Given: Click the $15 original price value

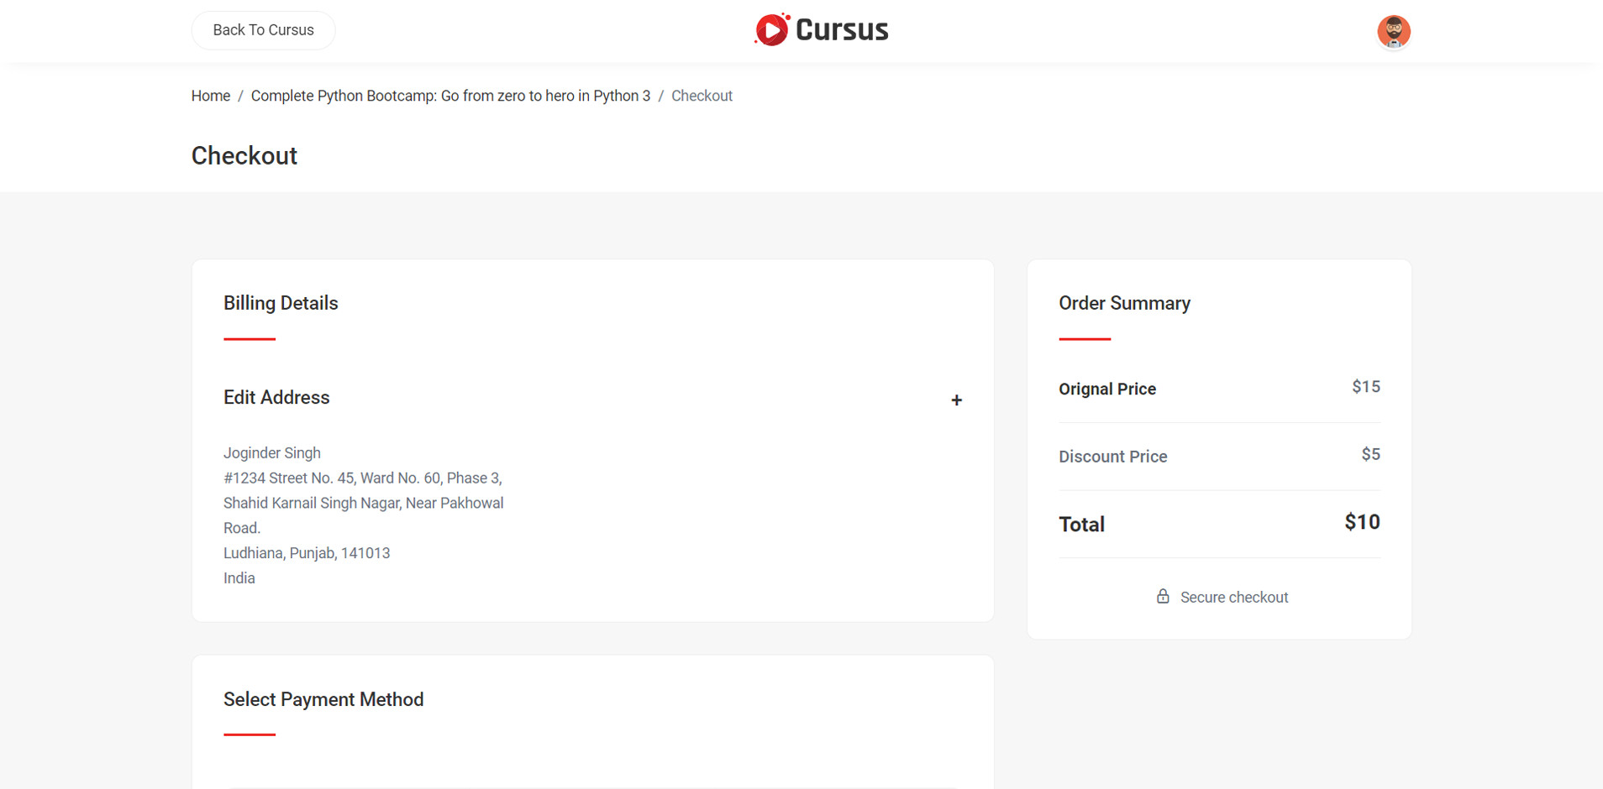Looking at the screenshot, I should point(1365,387).
